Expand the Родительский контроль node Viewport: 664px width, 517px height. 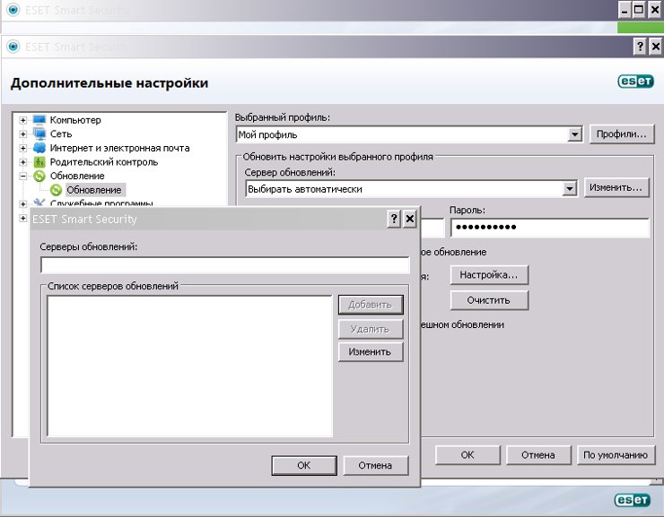(22, 162)
